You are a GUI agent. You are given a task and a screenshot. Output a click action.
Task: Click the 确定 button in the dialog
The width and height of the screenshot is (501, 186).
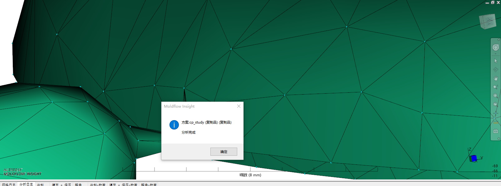(223, 152)
